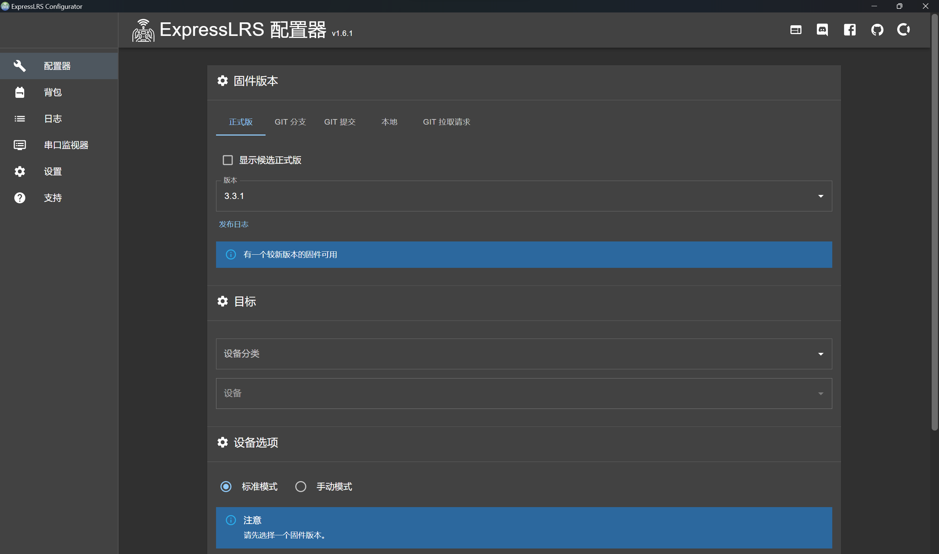Screen dimensions: 939x554
Task: Click the website layout icon in header
Action: pos(796,30)
